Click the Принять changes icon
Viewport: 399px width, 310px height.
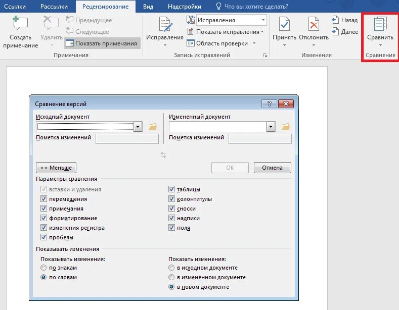tap(284, 24)
